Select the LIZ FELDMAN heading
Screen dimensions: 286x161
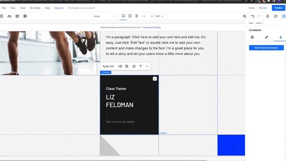(119, 101)
